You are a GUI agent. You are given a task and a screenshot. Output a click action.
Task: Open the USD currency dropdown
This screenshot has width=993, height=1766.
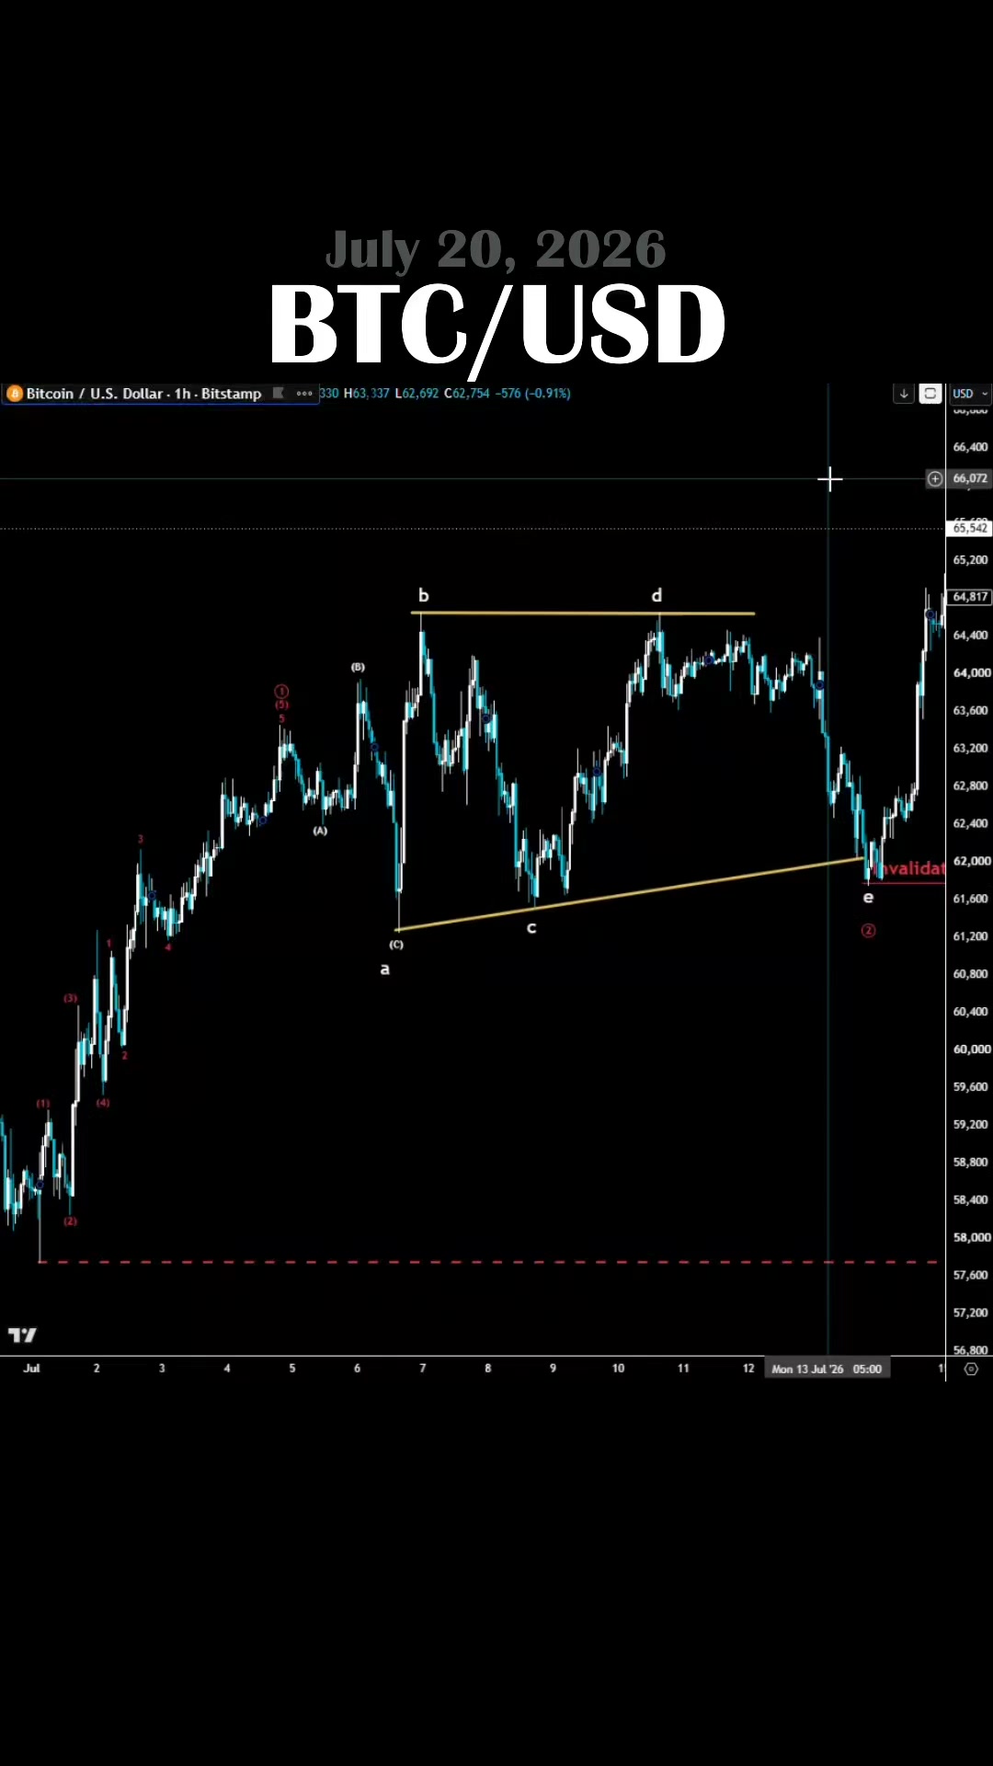click(970, 394)
